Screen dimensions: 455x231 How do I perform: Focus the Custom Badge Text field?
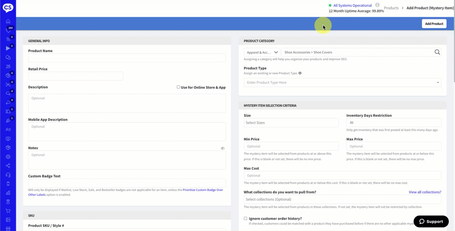[x=127, y=183]
